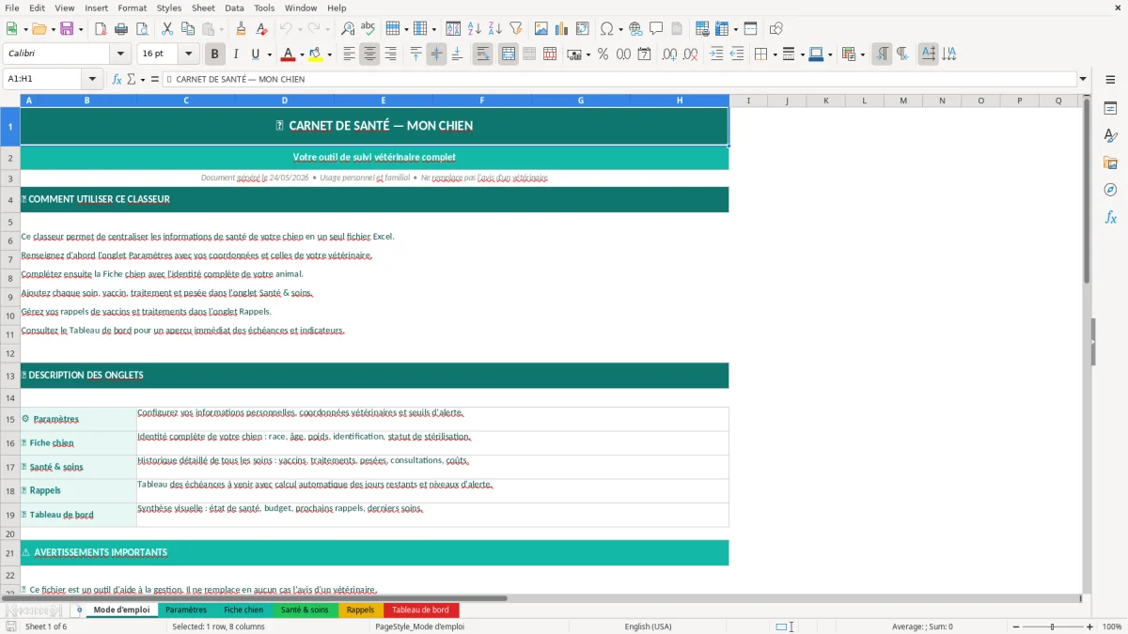Image resolution: width=1128 pixels, height=634 pixels.
Task: Expand the formula bar input line
Action: click(1084, 79)
